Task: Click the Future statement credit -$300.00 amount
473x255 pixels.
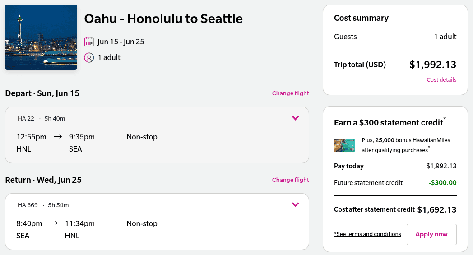Action: 442,183
